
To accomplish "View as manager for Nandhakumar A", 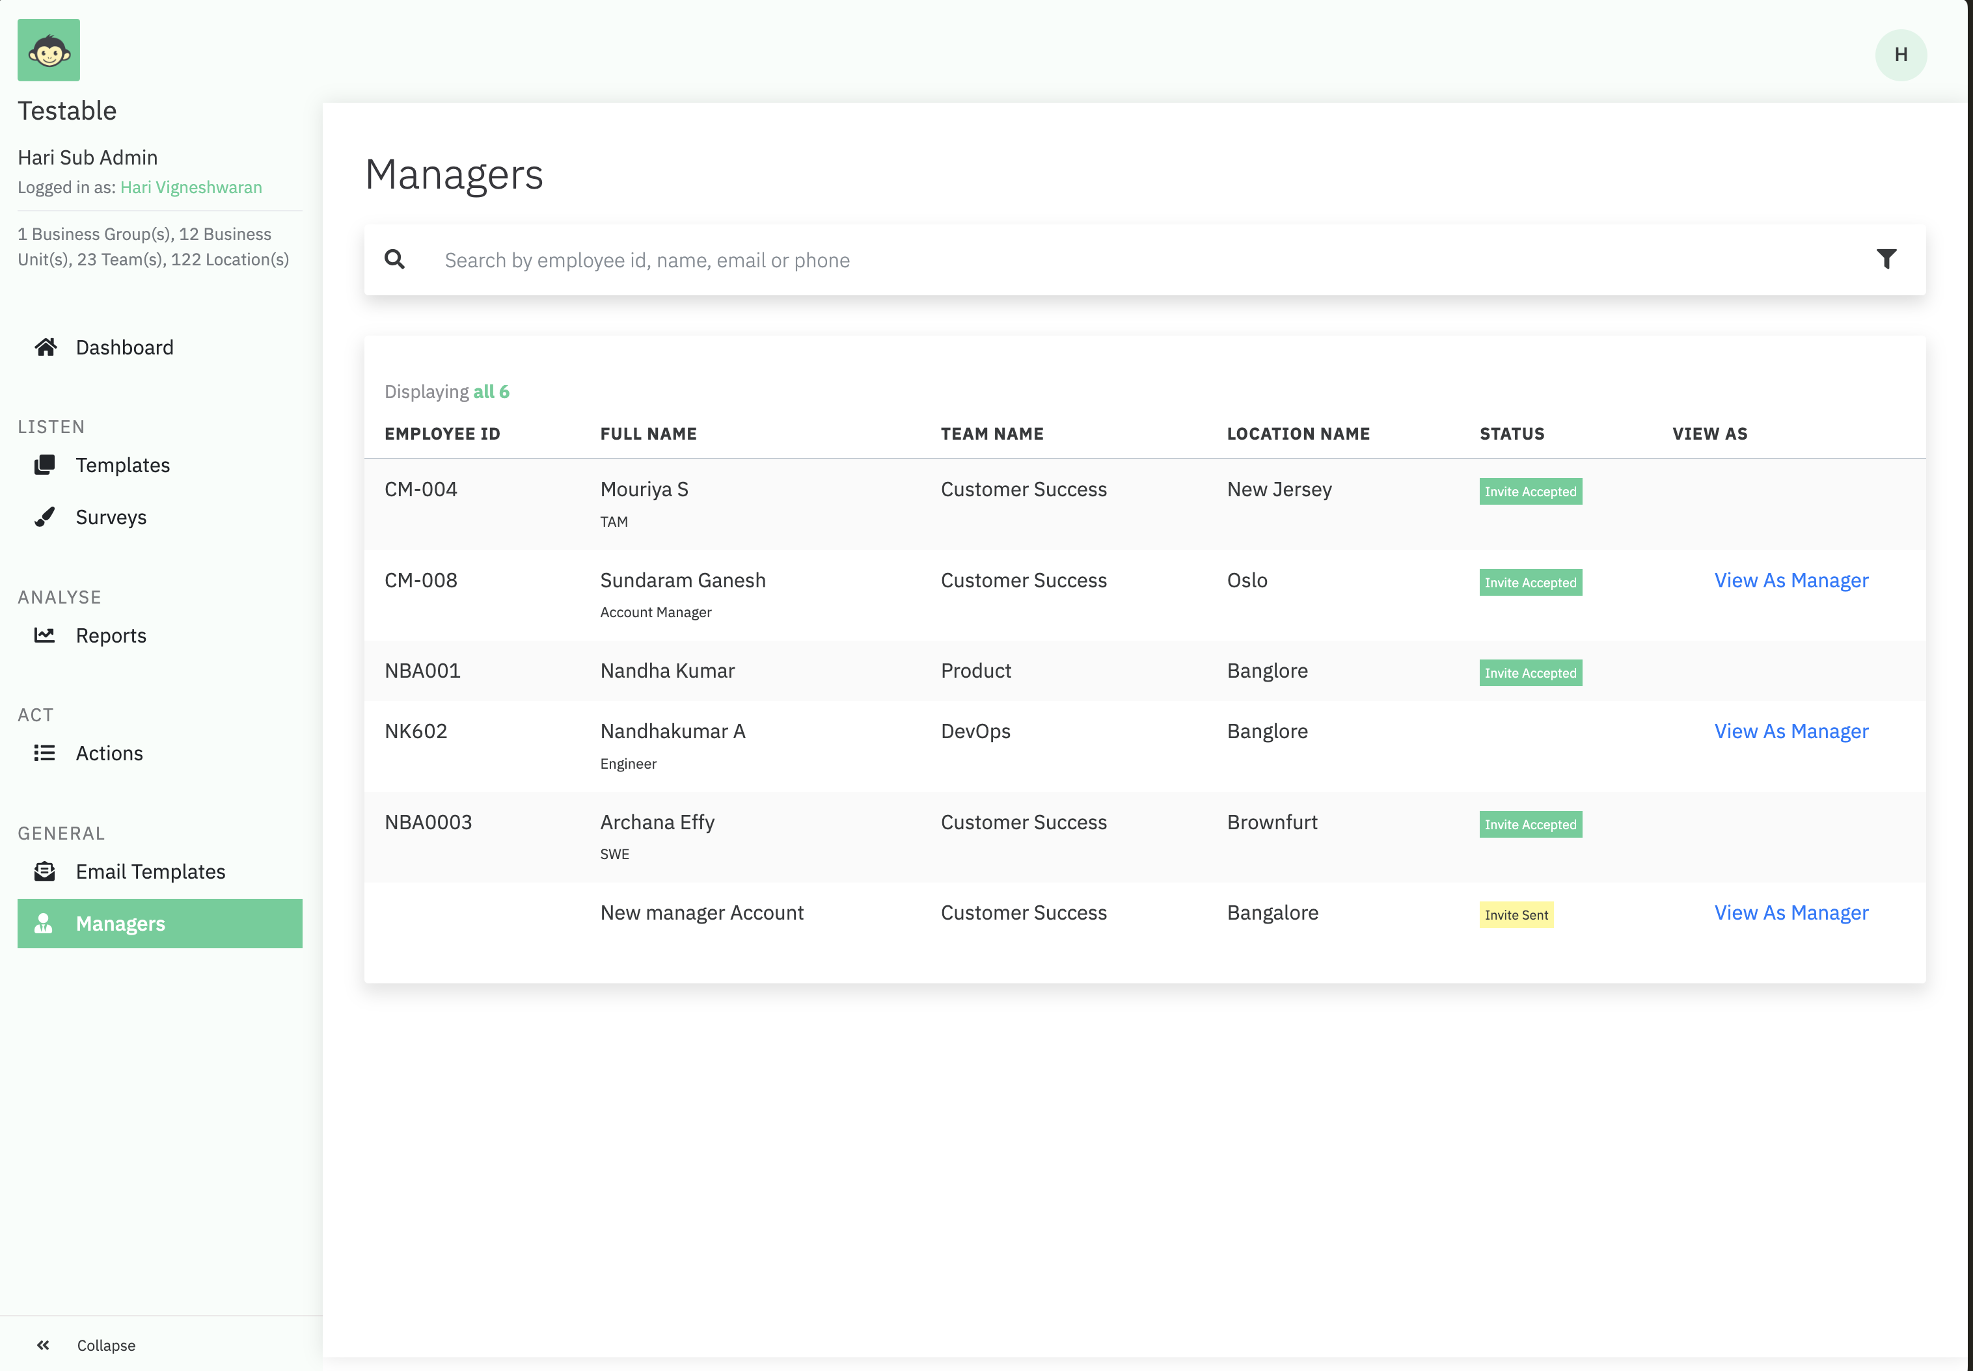I will pos(1791,732).
